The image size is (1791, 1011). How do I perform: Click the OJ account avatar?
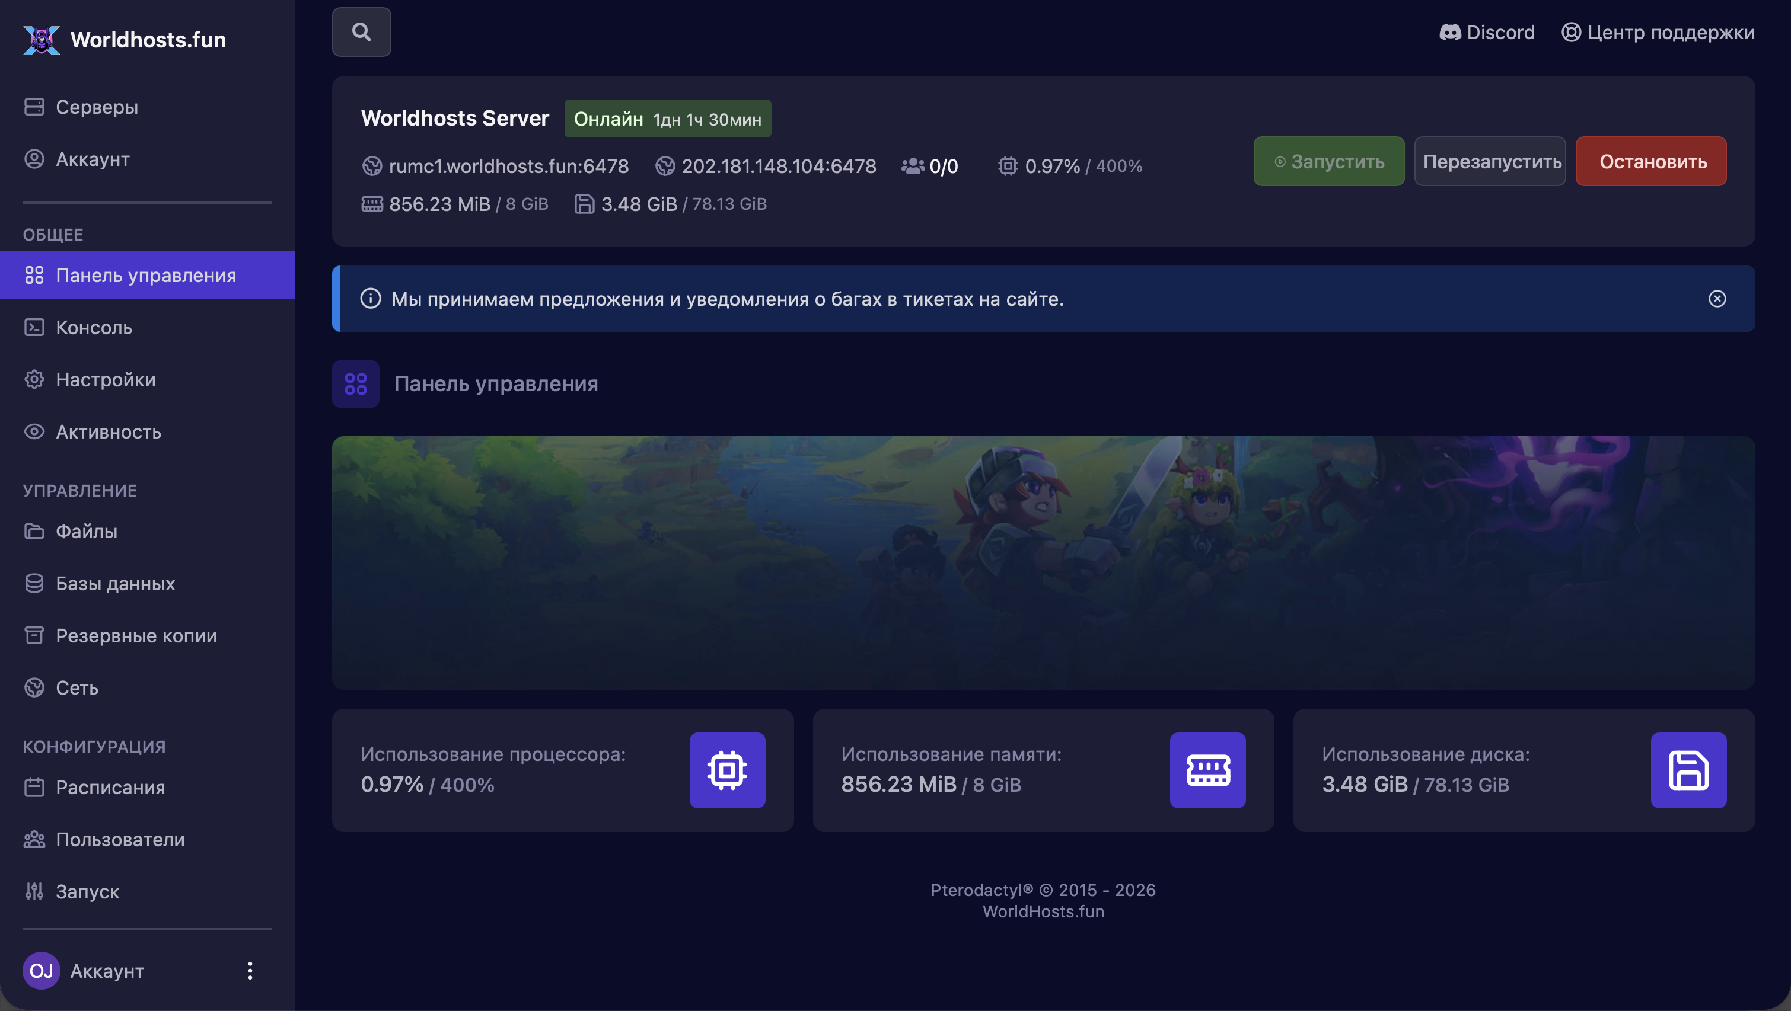41,970
